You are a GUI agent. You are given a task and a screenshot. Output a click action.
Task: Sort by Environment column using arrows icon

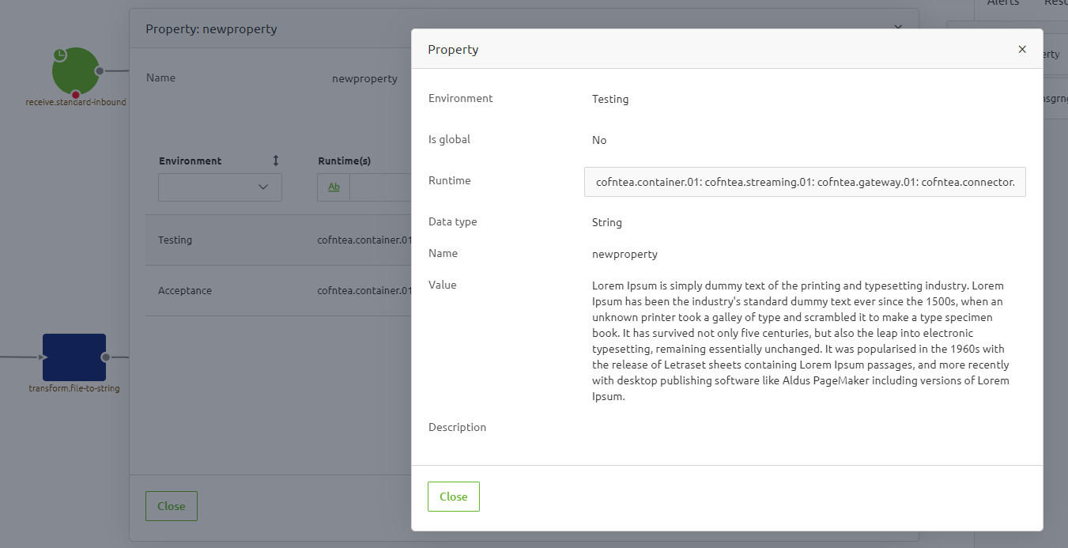pyautogui.click(x=276, y=161)
